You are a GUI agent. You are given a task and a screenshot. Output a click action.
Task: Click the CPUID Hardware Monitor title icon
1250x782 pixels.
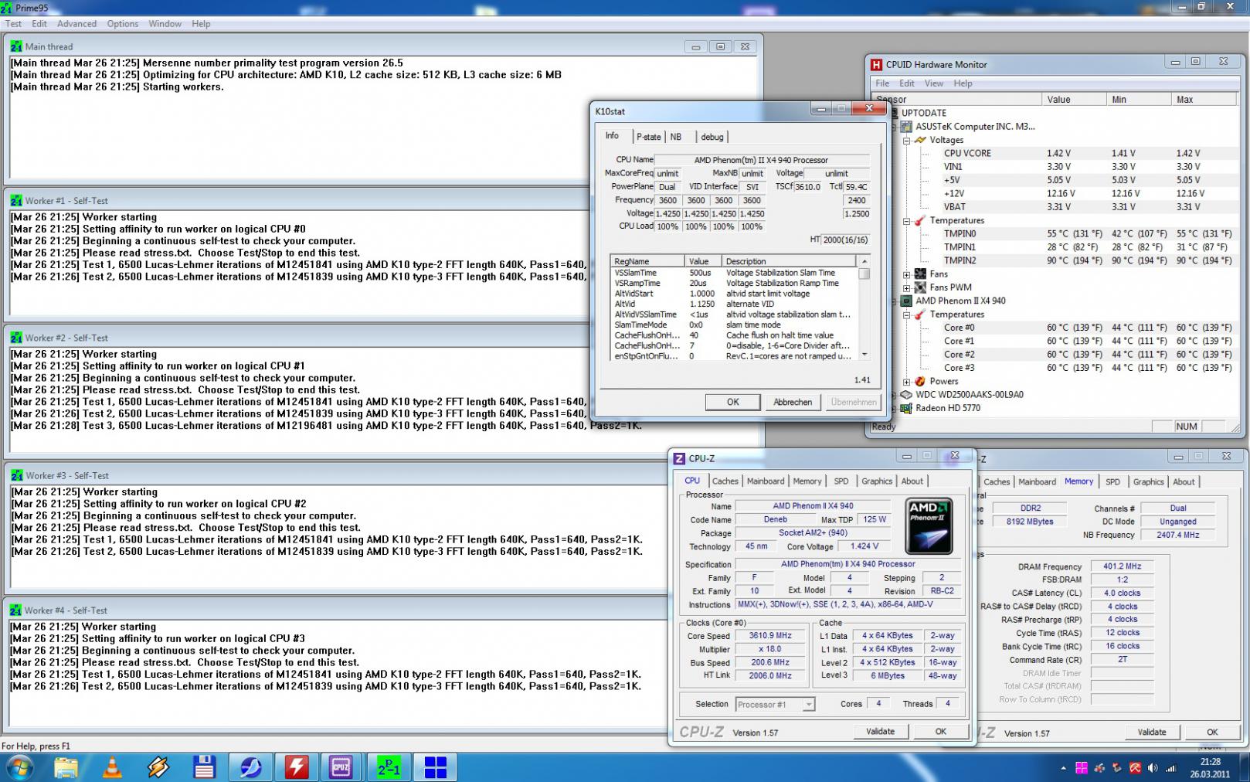tap(876, 65)
